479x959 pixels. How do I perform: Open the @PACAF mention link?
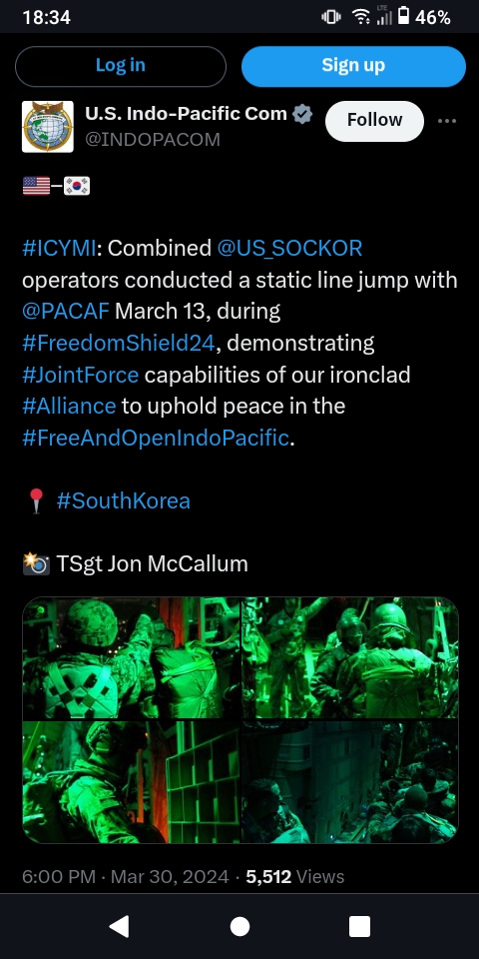pyautogui.click(x=66, y=312)
